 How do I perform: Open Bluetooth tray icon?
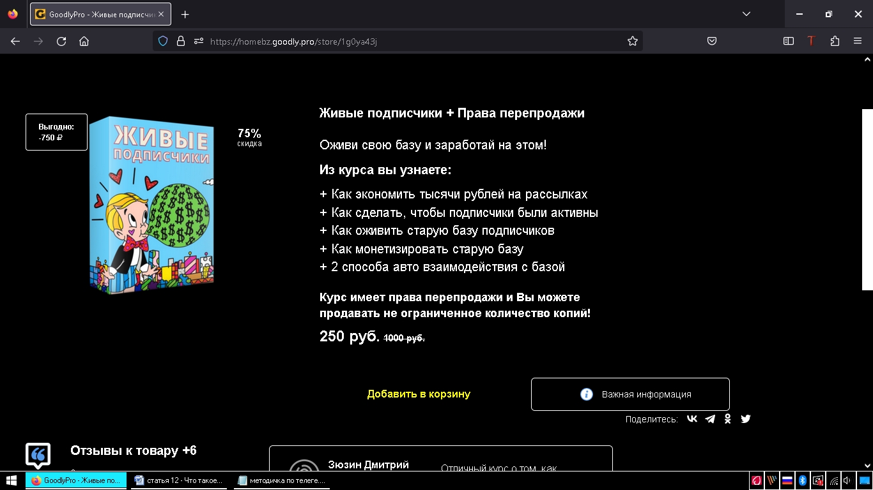(803, 480)
